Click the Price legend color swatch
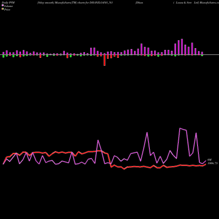This screenshot has height=219, width=219. [3, 9]
